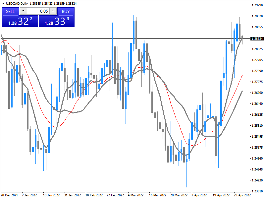Click the sell price 1.28 32 panel

click(20, 21)
